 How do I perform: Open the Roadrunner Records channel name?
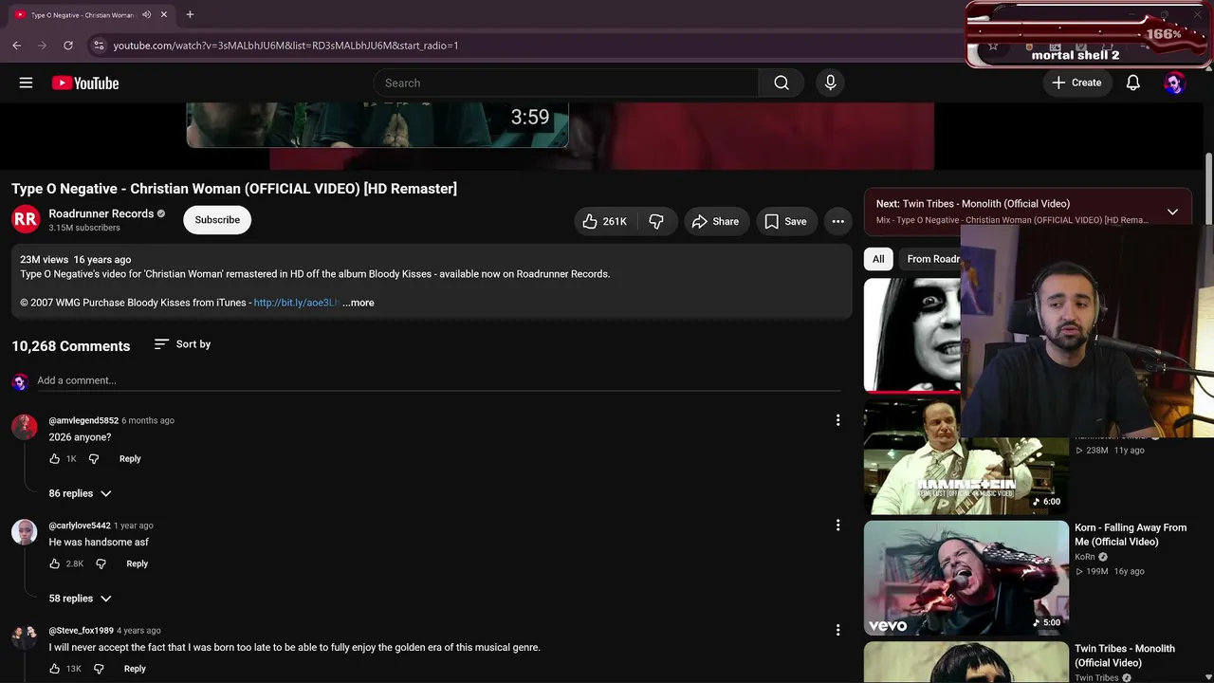101,213
